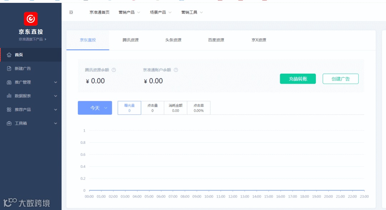Open 京准通旗下产品 link under logo

[33, 39]
